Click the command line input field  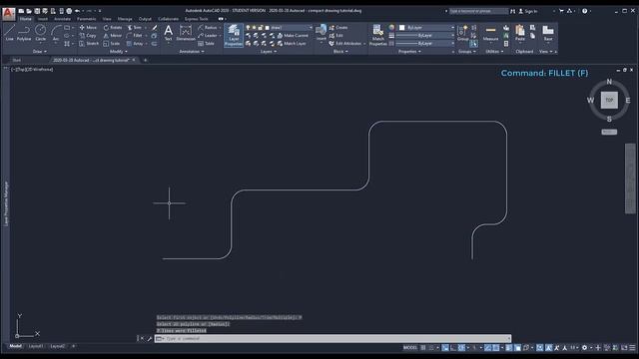[332, 339]
